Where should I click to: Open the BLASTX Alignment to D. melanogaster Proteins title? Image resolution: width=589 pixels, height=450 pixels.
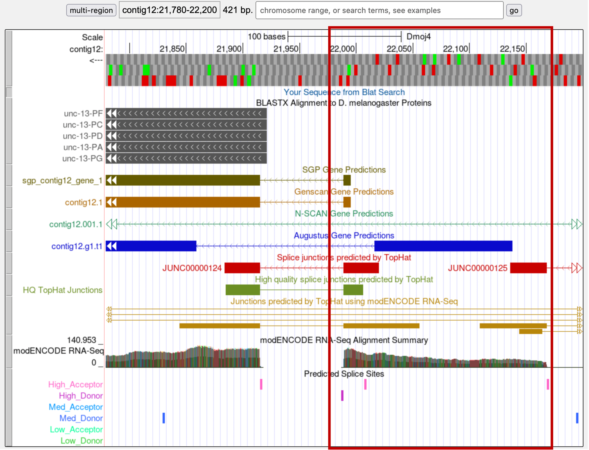(344, 103)
